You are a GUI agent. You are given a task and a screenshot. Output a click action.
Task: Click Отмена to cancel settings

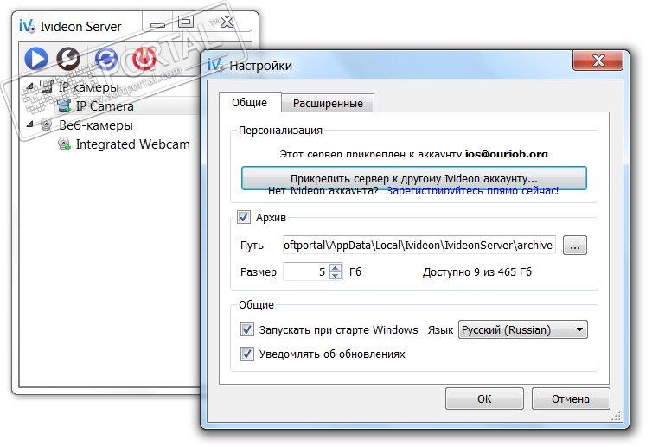click(571, 399)
